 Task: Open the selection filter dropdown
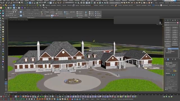point(15,3)
